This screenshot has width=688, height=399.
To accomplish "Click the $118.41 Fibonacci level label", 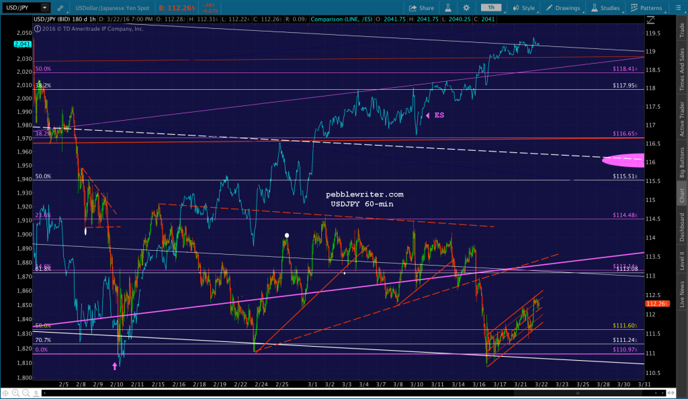I will [626, 69].
